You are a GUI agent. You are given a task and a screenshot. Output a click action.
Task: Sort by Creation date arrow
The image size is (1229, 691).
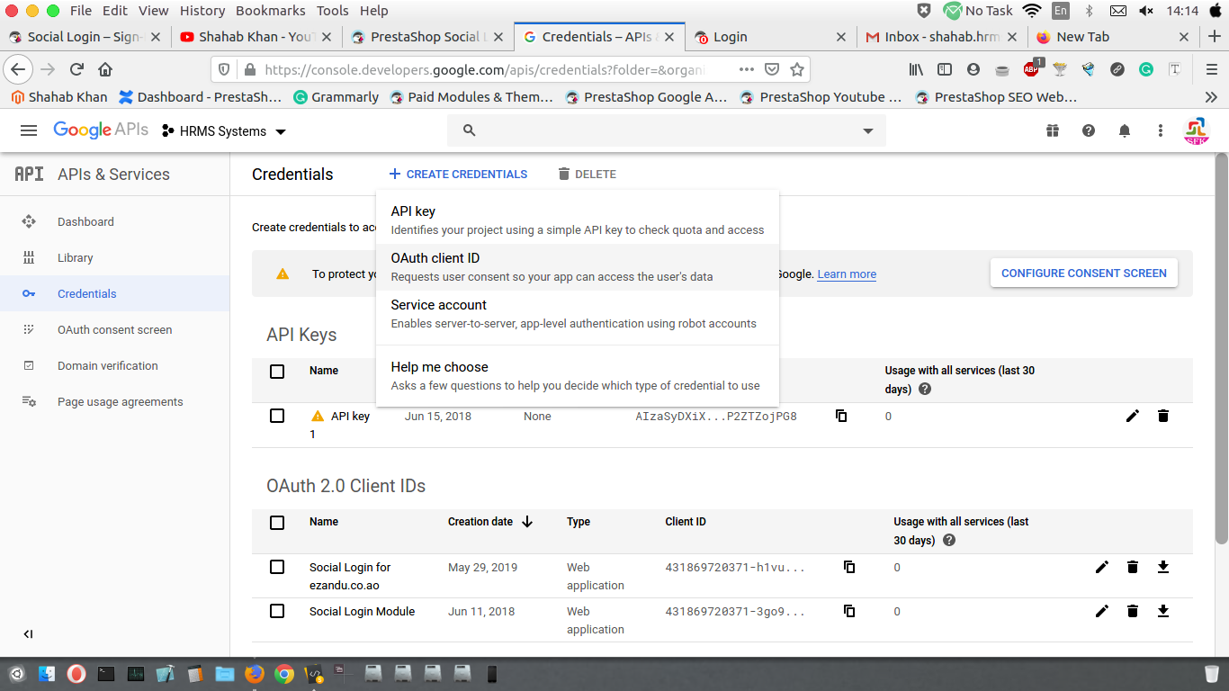[527, 522]
